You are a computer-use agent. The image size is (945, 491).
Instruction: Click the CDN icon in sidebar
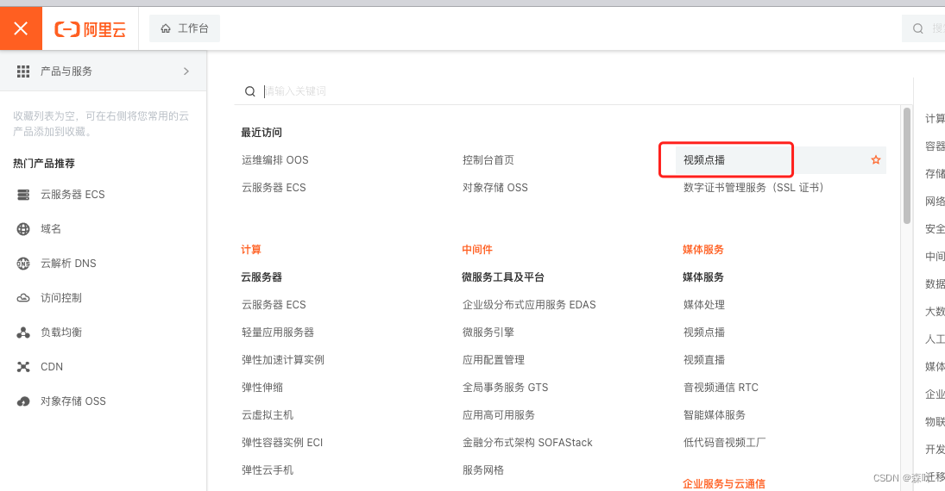click(x=23, y=366)
